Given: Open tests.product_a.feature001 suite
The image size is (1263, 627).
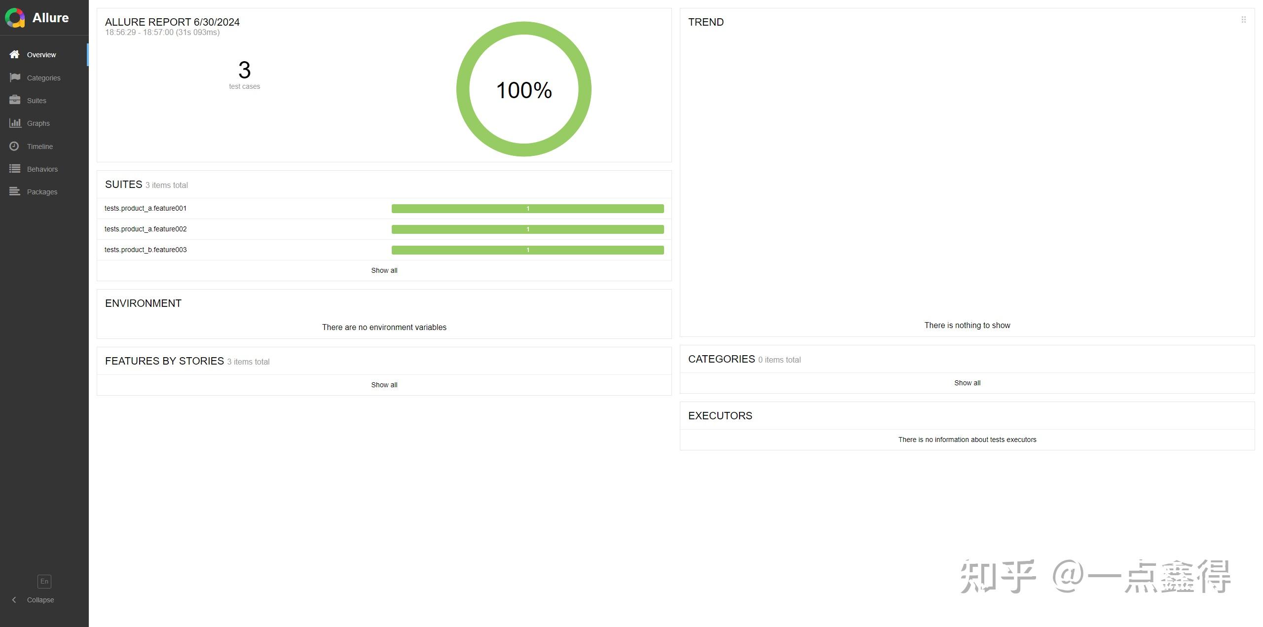Looking at the screenshot, I should (x=146, y=208).
